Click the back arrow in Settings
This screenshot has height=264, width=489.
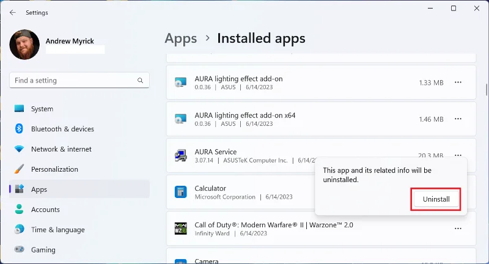point(13,12)
